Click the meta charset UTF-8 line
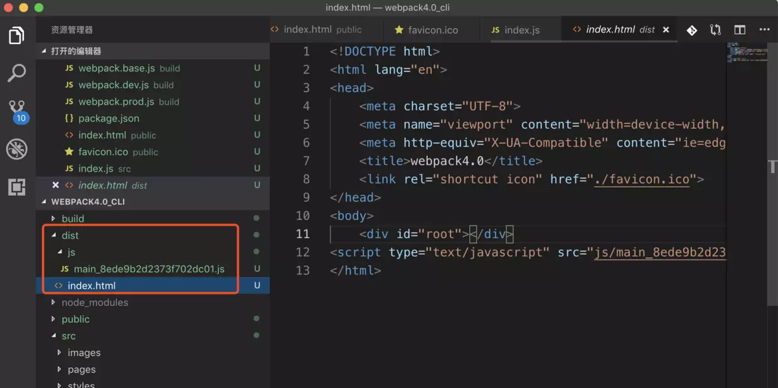The height and width of the screenshot is (388, 778). click(x=440, y=106)
